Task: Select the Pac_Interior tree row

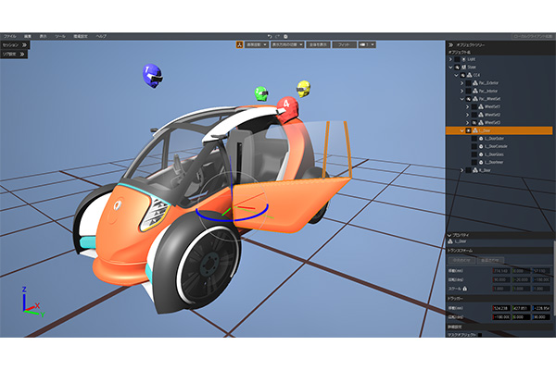Action: pos(499,91)
